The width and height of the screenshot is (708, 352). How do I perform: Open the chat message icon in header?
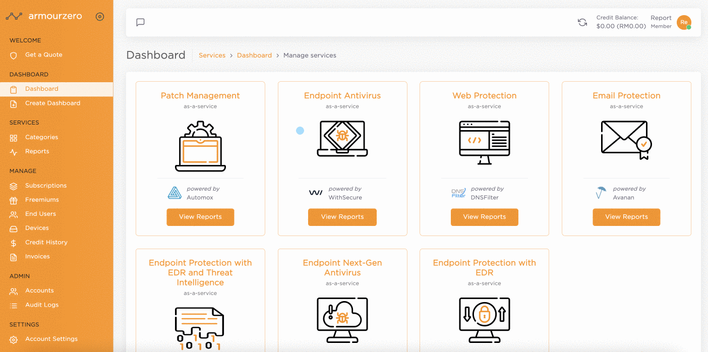click(x=141, y=22)
